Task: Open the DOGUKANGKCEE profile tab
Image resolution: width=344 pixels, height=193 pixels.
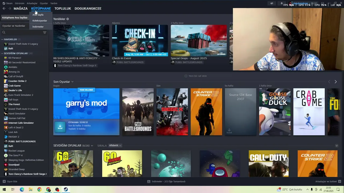Action: click(x=88, y=9)
